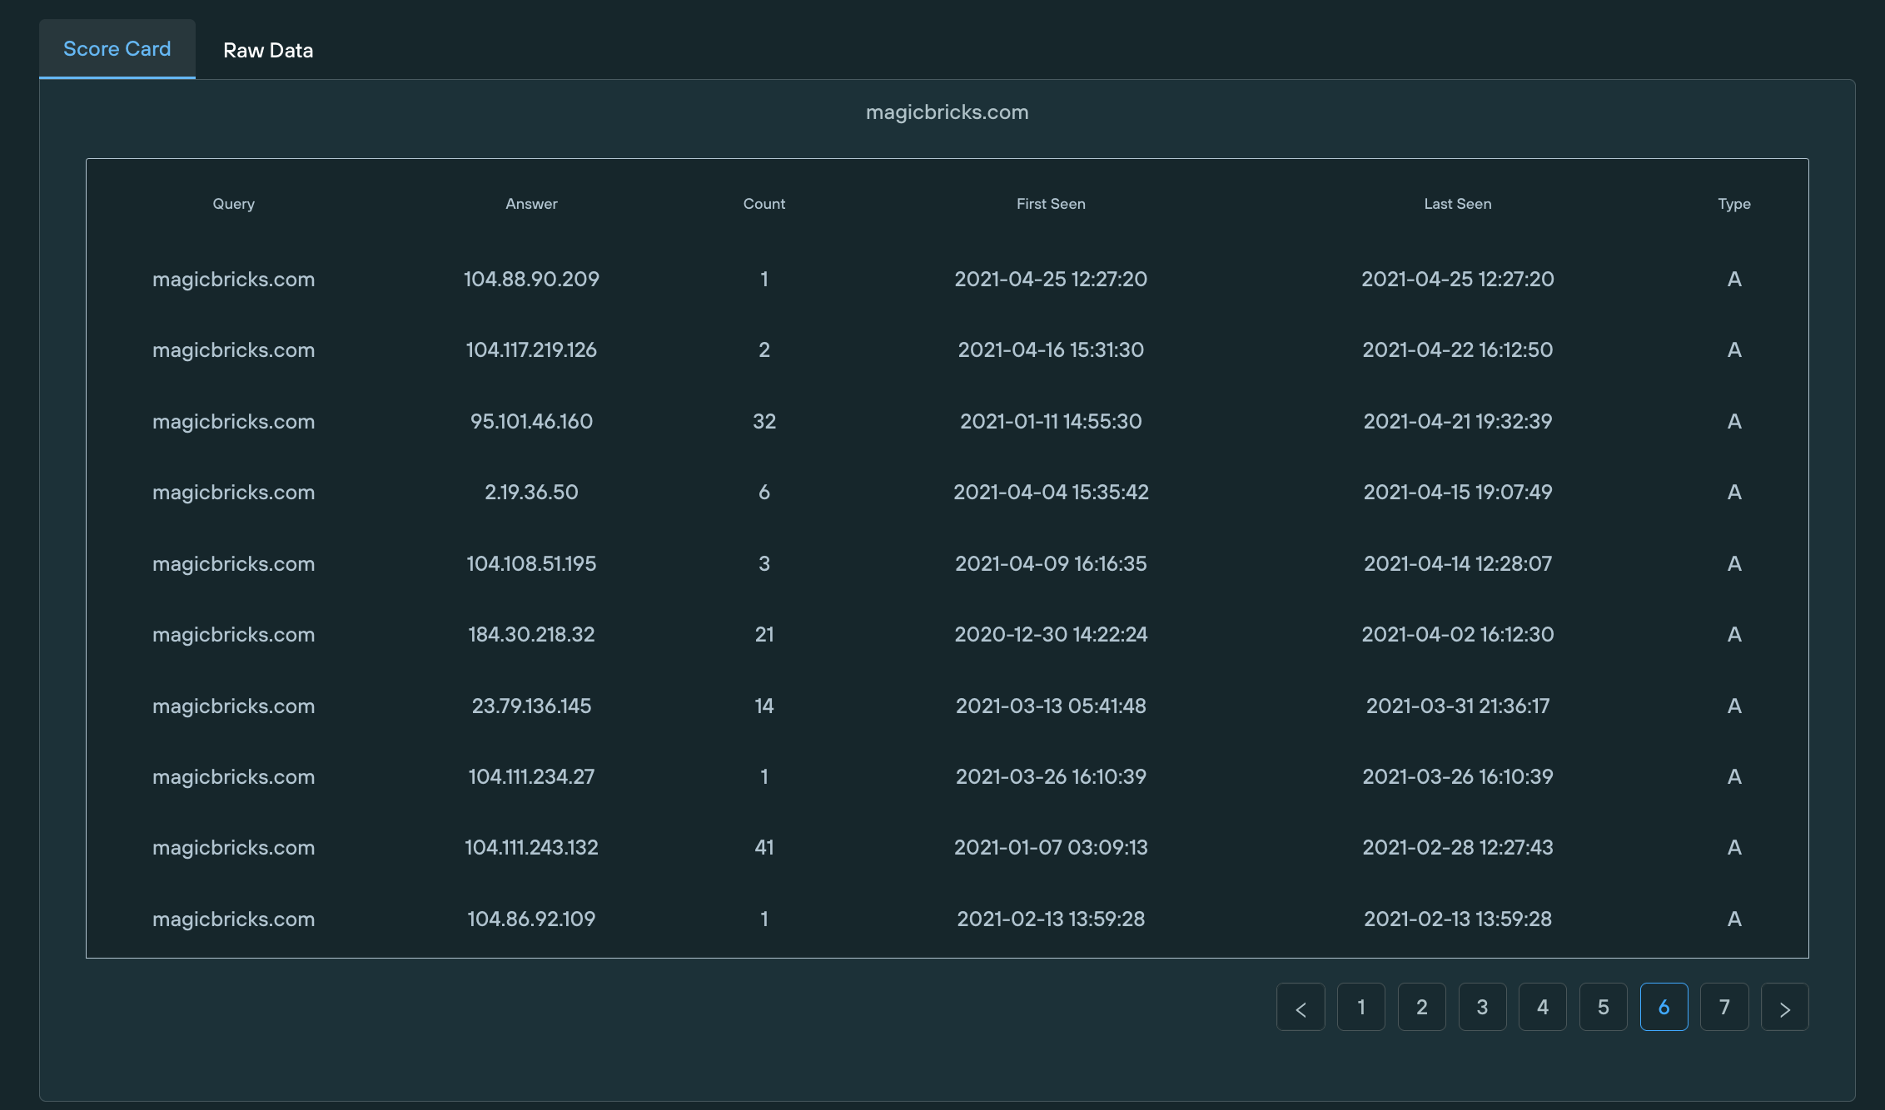This screenshot has width=1885, height=1110.
Task: Jump to page 3
Action: [x=1483, y=1007]
